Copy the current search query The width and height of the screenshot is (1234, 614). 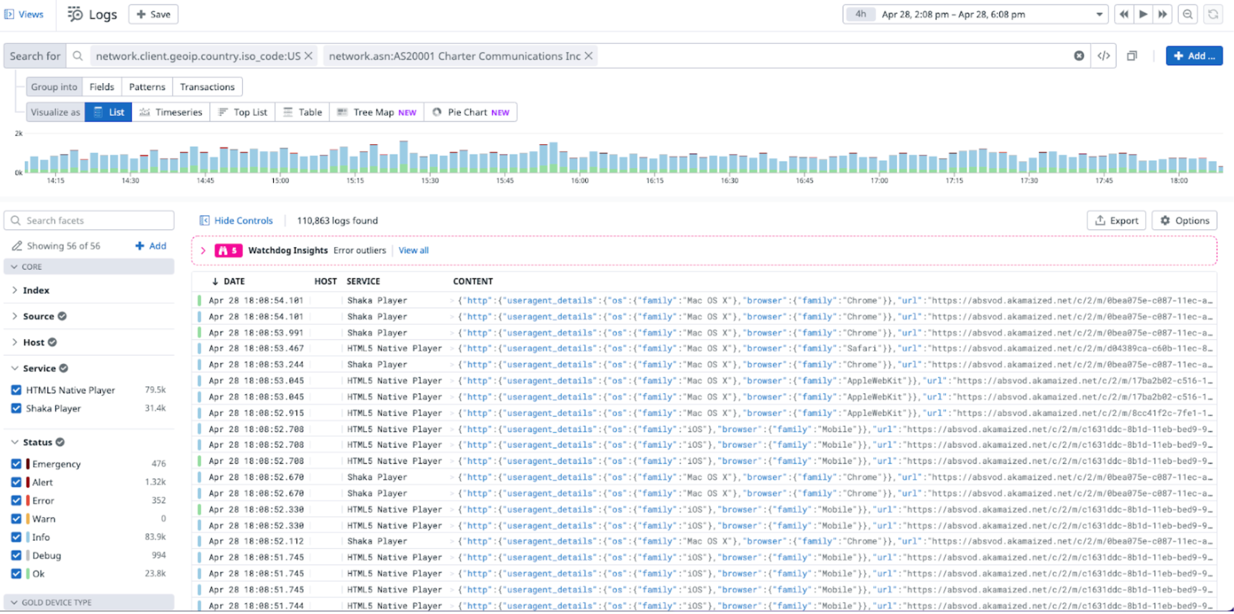click(1132, 55)
